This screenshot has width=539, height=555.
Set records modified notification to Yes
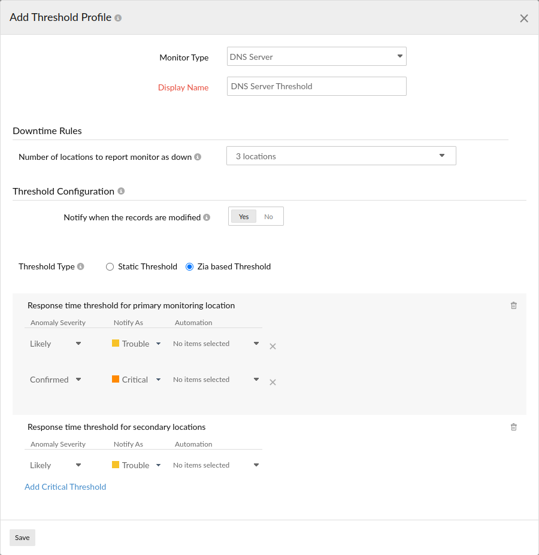244,217
